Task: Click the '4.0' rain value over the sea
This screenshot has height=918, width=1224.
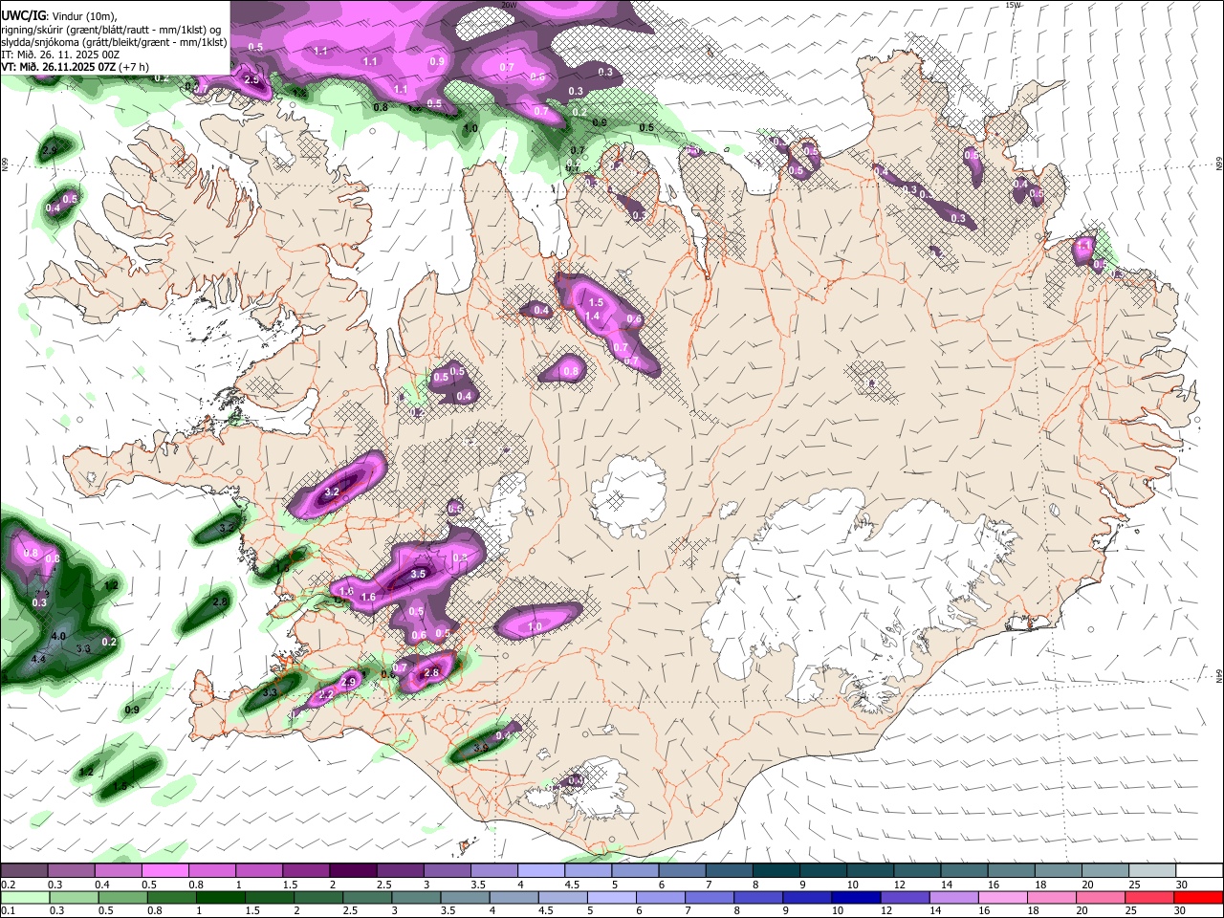Action: tap(58, 636)
